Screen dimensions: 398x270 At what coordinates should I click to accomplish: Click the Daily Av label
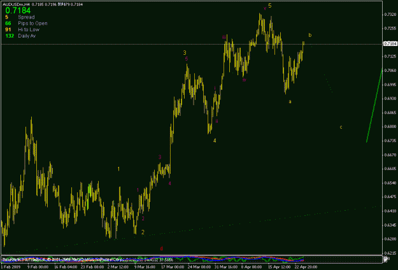[27, 36]
